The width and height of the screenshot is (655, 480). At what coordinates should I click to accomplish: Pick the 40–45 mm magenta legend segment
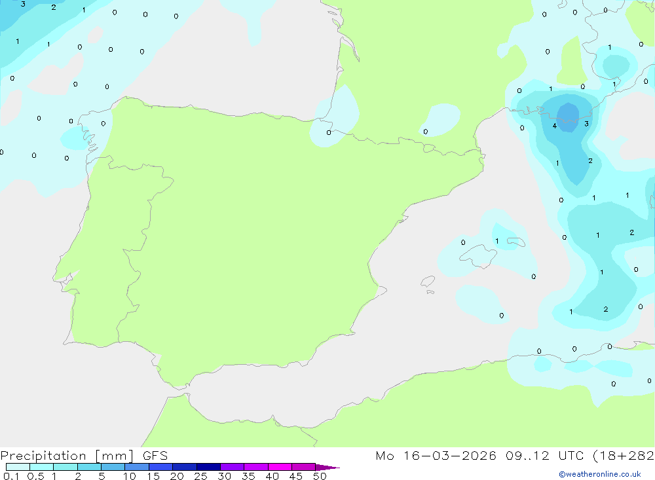280,467
